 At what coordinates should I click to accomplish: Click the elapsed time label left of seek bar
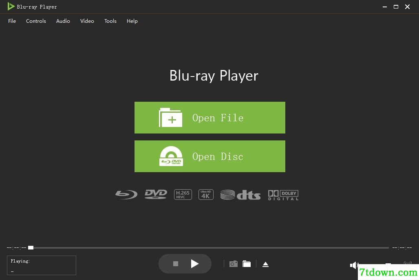click(x=17, y=248)
